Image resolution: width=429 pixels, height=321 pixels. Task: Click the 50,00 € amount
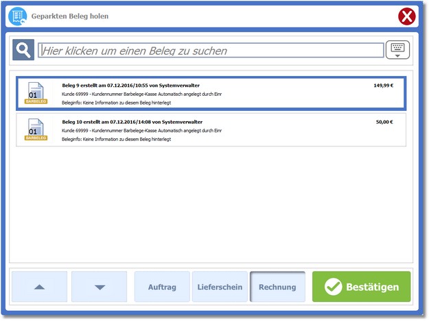click(384, 123)
